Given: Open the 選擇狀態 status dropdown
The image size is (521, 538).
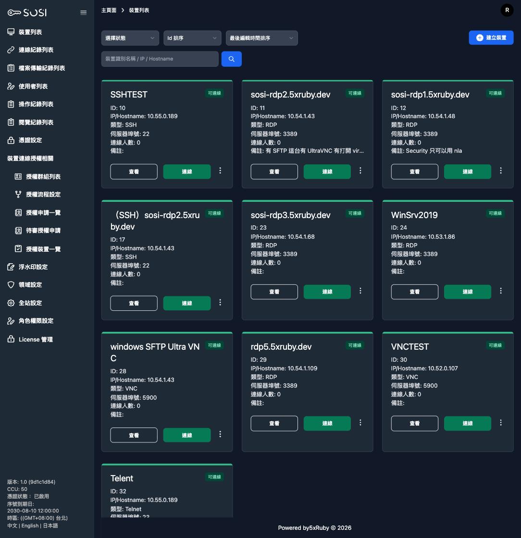Looking at the screenshot, I should click(130, 38).
